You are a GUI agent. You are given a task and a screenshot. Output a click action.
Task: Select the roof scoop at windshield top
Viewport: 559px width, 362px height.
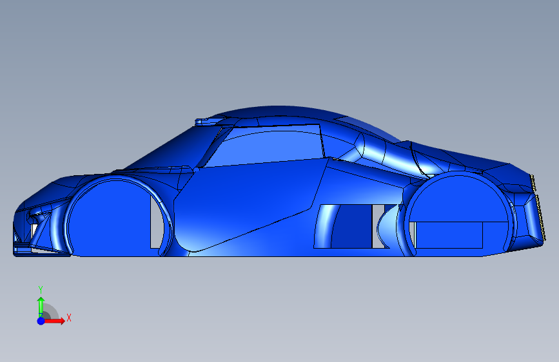[206, 122]
